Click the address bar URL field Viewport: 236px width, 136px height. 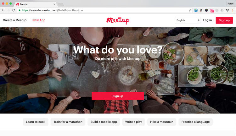pyautogui.click(x=104, y=10)
